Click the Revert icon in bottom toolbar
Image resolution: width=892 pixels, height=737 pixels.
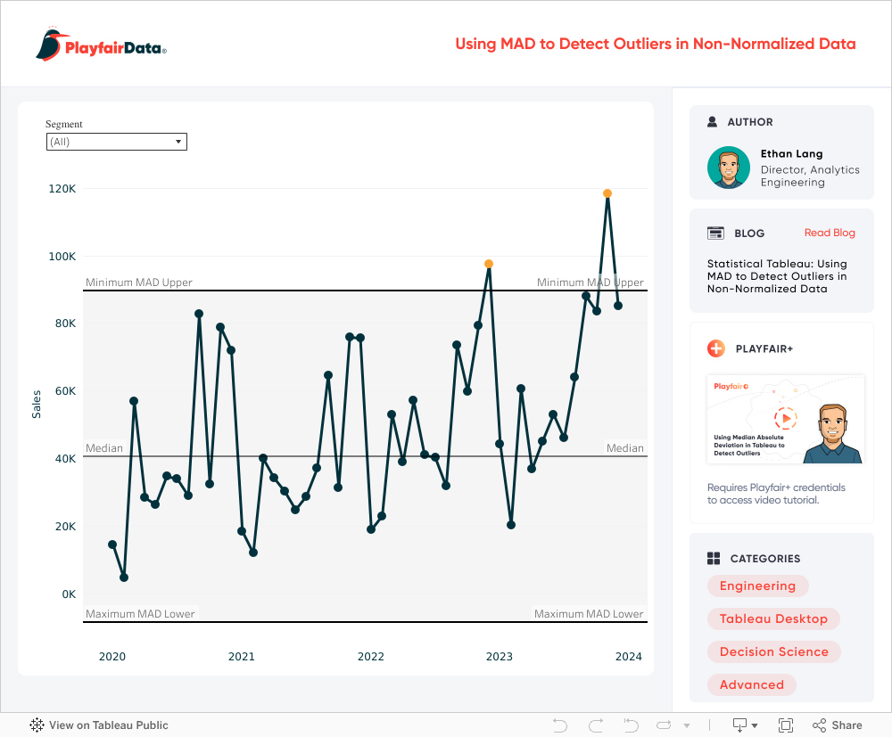pos(631,725)
